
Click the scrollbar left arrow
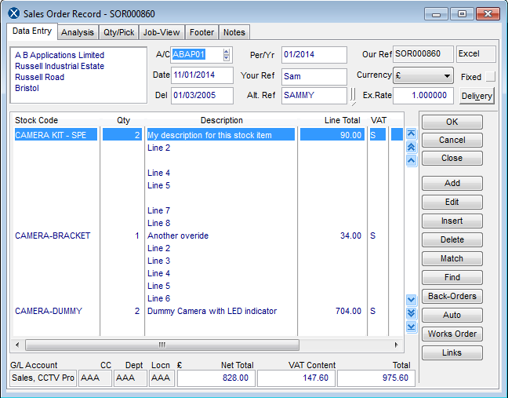point(17,345)
